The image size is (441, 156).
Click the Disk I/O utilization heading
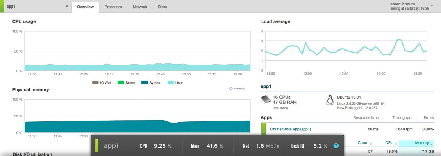(x=32, y=154)
